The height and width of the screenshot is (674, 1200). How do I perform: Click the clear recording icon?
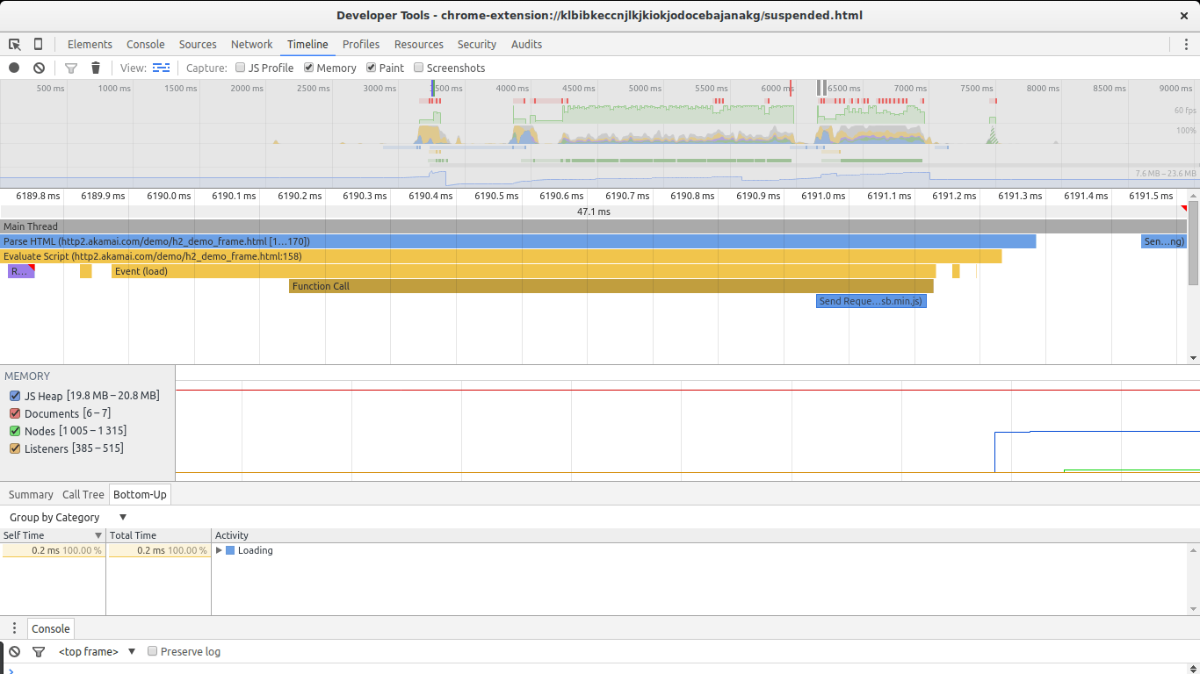tap(39, 68)
